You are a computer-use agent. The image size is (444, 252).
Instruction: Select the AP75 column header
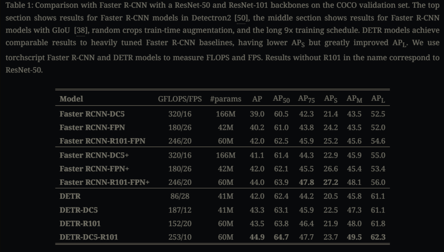click(x=307, y=99)
